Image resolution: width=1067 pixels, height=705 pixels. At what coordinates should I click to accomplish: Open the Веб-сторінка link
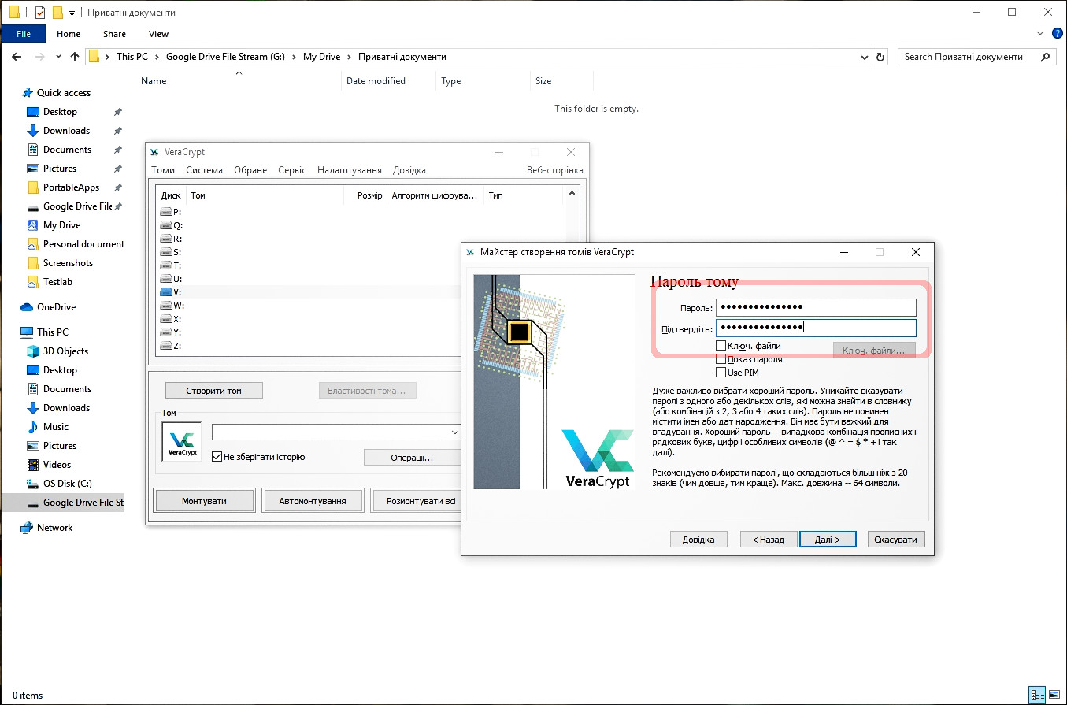coord(555,170)
